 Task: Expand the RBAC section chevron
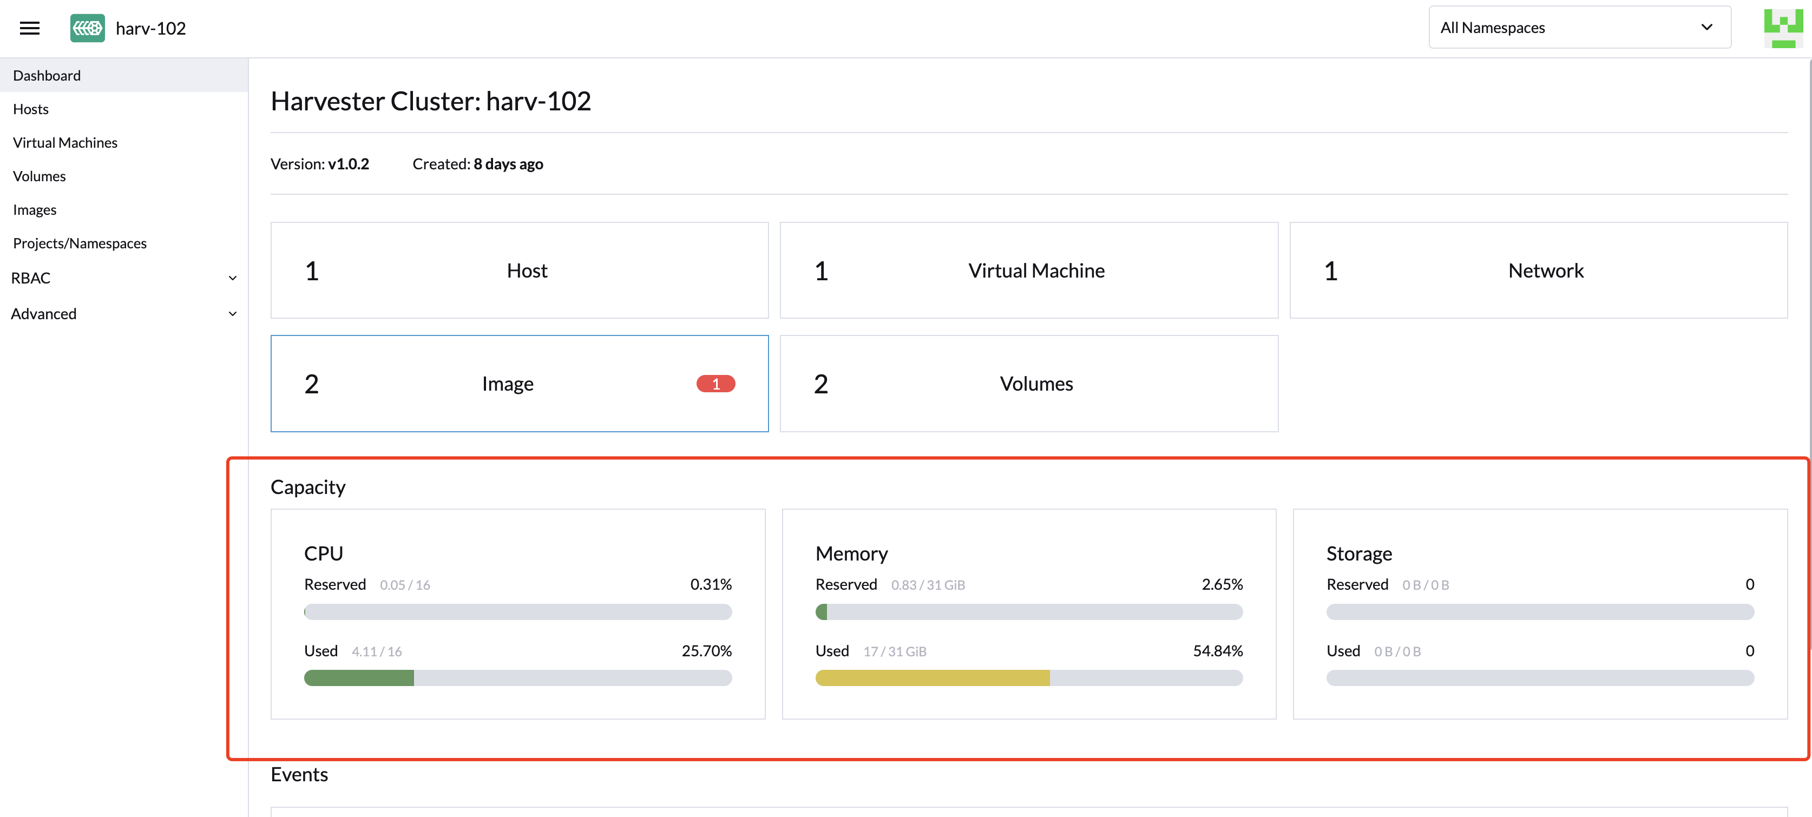[232, 279]
